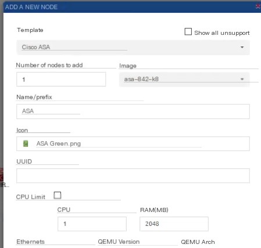Click the Show all unsupport label text

click(222, 33)
